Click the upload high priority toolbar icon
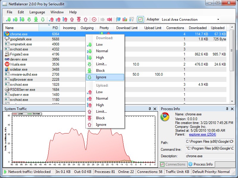Image resolution: width=238 pixels, height=178 pixels. pos(65,20)
